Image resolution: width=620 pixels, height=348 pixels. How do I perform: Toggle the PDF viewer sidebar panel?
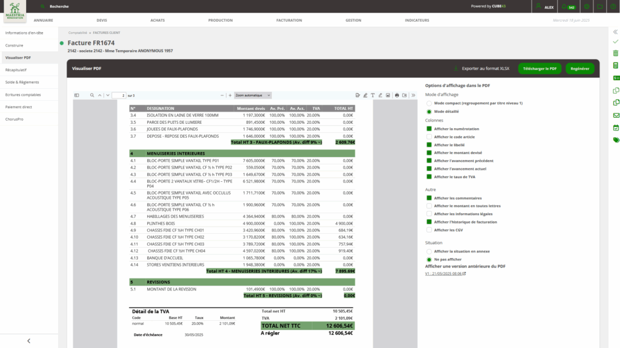[x=77, y=95]
